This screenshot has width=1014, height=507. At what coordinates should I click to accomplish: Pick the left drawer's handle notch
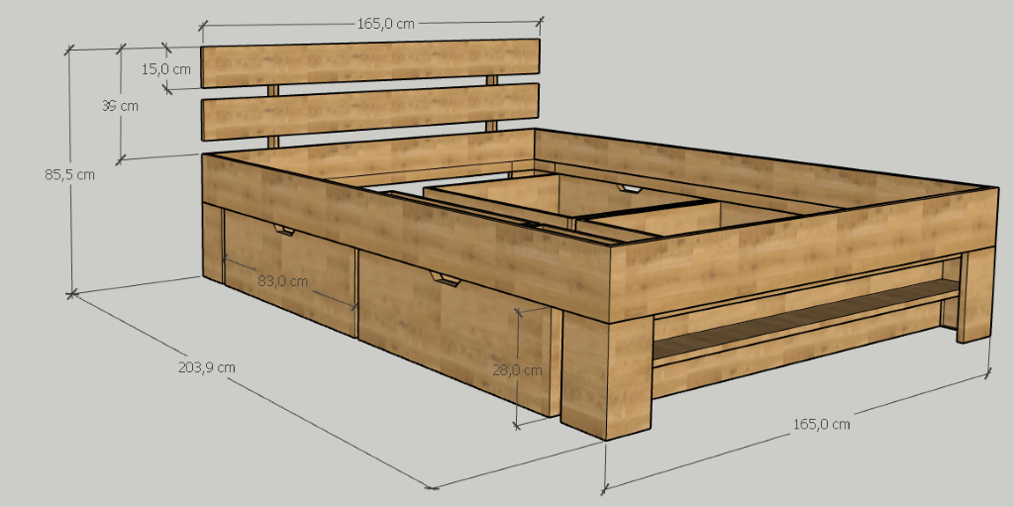tap(286, 232)
